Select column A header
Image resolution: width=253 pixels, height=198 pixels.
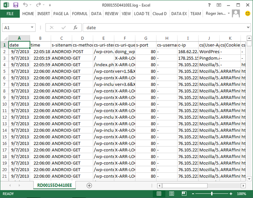19,38
